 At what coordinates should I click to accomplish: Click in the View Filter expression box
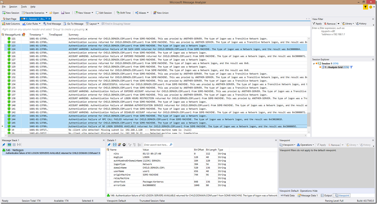pos(342,41)
